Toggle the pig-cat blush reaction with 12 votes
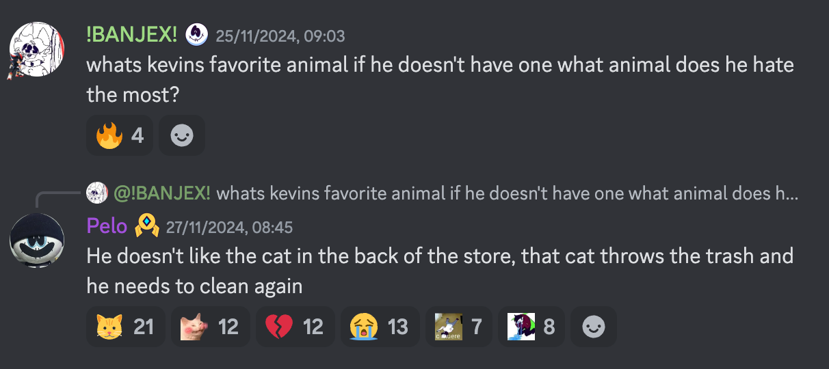 (x=209, y=327)
